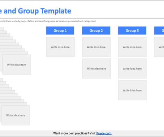Click the partially visible card under fourth group
The image size is (164, 137).
pyautogui.click(x=159, y=47)
